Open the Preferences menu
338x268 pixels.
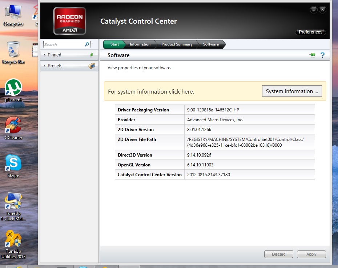(310, 32)
